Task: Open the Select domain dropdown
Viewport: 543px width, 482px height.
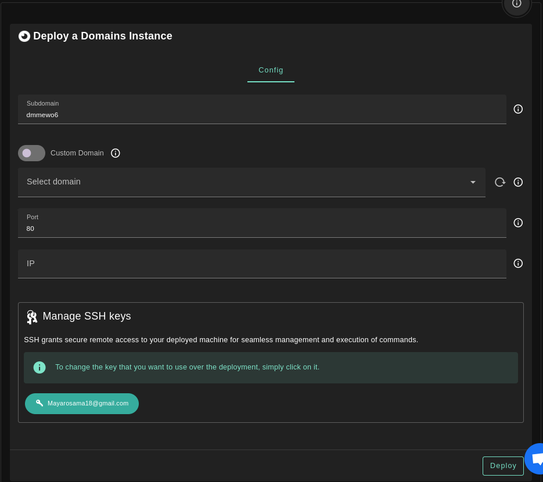Action: pos(251,182)
